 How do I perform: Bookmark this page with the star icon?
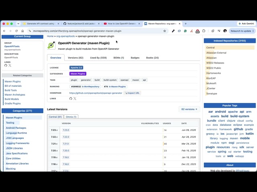point(165,31)
